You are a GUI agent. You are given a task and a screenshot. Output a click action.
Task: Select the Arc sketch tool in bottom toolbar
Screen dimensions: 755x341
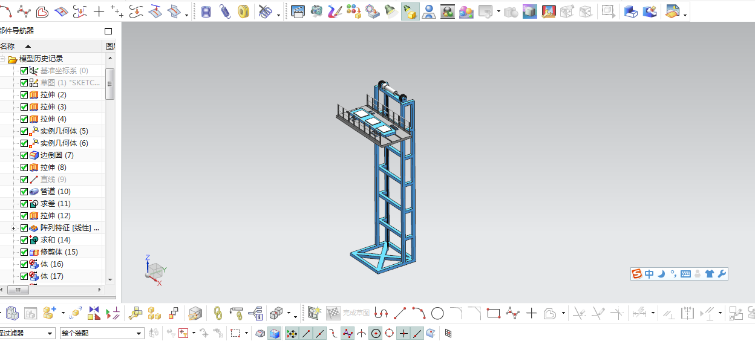pyautogui.click(x=419, y=313)
